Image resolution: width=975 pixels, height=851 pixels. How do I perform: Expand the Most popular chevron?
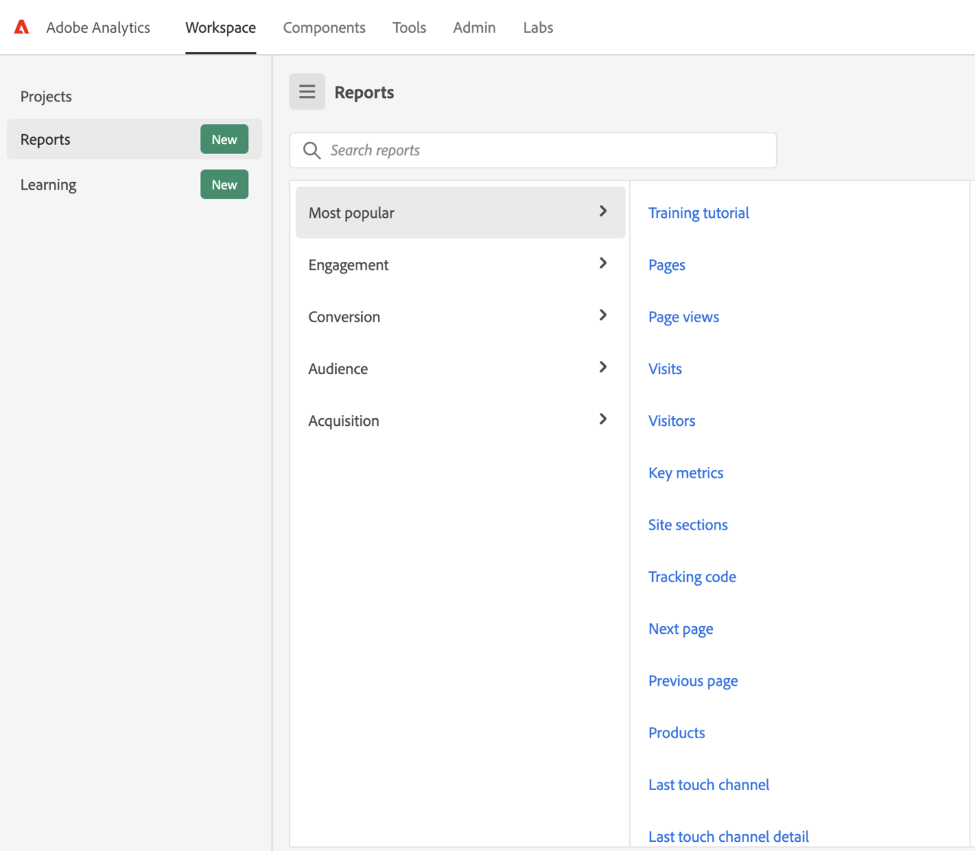click(603, 211)
